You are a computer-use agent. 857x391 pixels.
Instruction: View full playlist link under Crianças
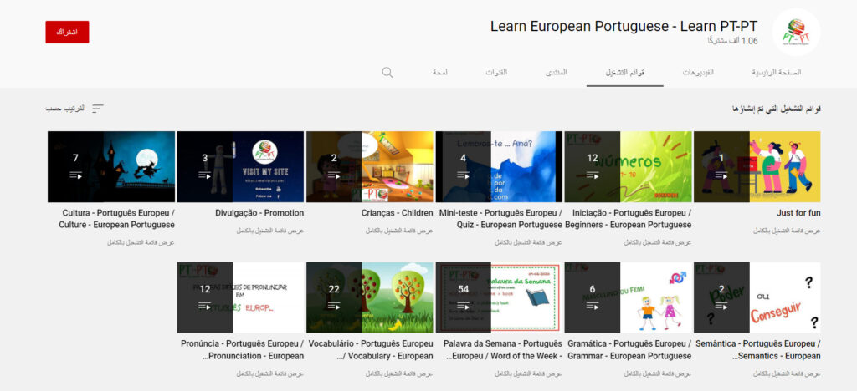coord(399,231)
